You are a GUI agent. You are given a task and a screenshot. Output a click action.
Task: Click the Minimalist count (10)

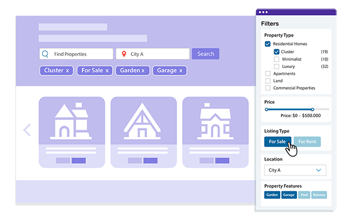coord(324,59)
